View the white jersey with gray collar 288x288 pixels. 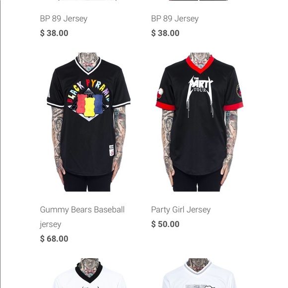tap(199, 273)
